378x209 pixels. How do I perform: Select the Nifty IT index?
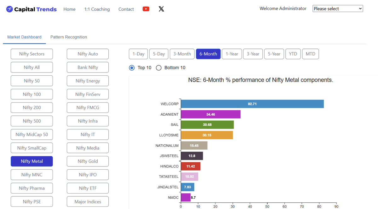[x=88, y=135]
